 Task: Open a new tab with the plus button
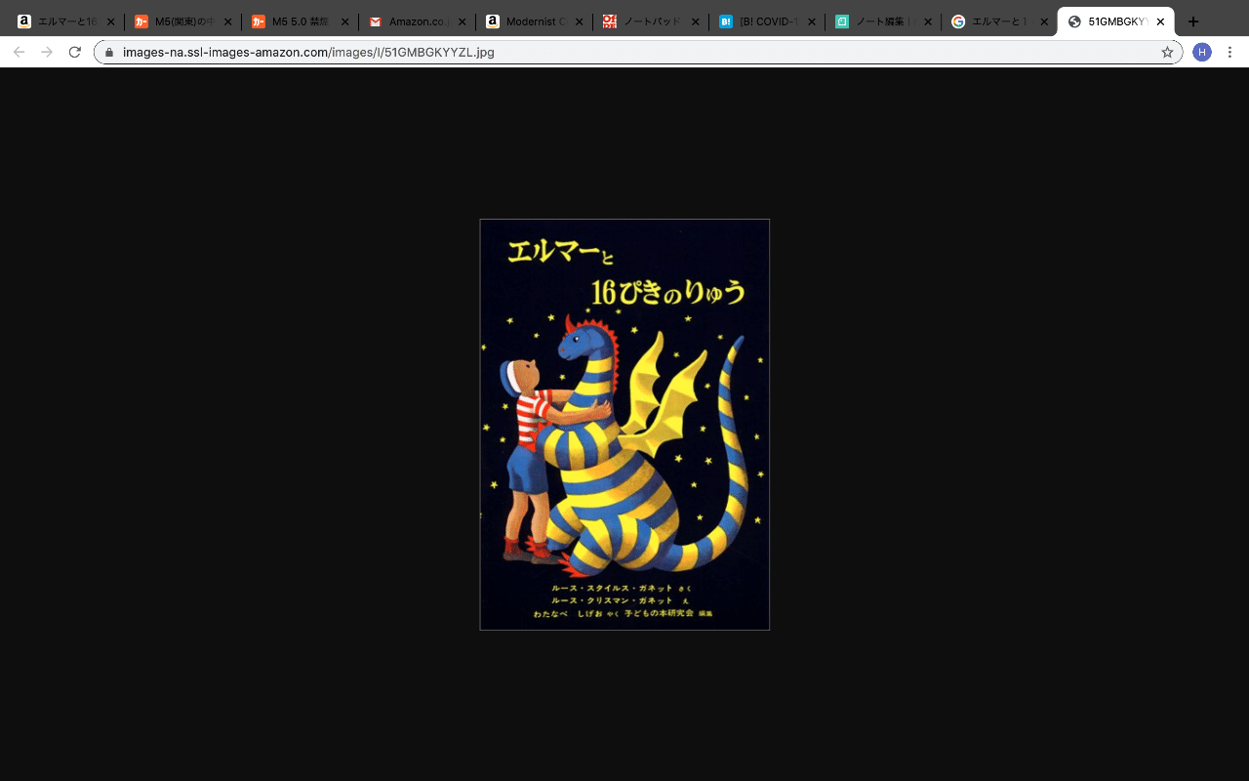[1192, 21]
